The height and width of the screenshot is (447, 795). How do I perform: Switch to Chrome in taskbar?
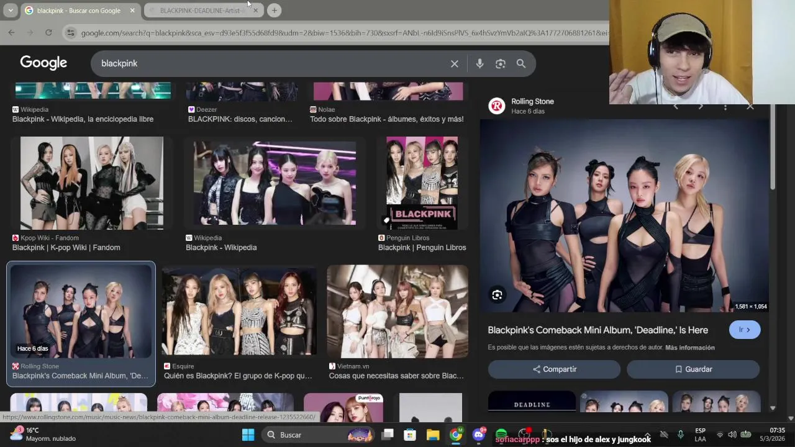pyautogui.click(x=456, y=435)
